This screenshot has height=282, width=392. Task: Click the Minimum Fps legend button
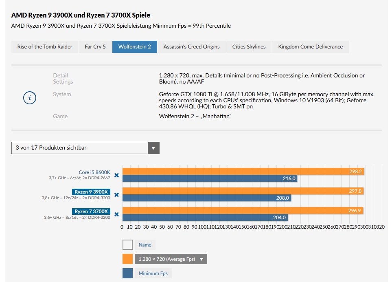tap(153, 273)
